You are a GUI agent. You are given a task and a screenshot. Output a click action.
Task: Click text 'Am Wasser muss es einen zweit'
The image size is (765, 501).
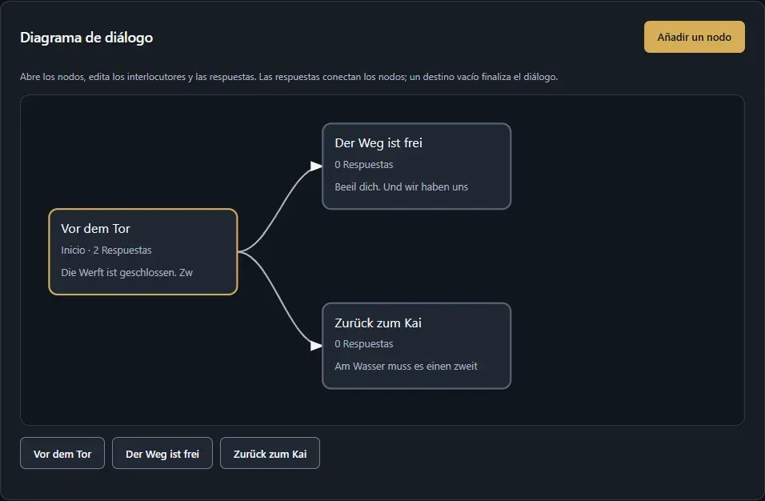point(406,367)
